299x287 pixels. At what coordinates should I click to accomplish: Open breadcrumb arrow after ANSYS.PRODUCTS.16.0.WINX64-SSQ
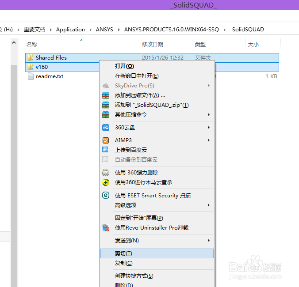(225, 30)
